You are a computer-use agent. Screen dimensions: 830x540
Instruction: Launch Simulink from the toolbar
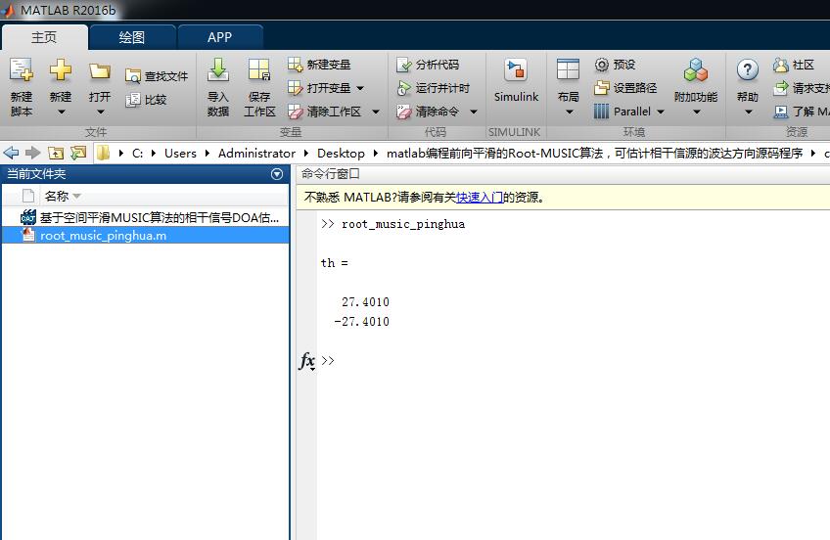coord(516,80)
